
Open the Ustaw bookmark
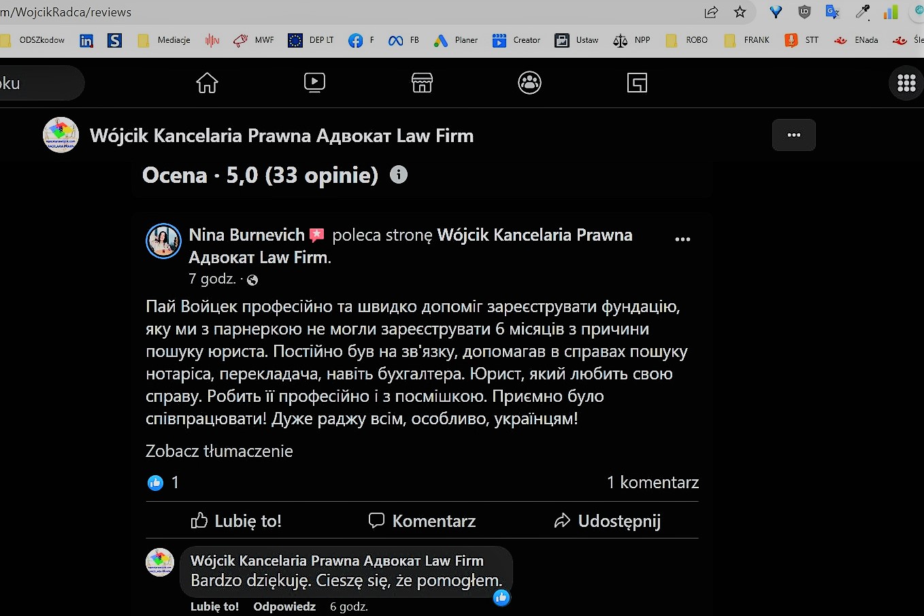click(x=576, y=40)
